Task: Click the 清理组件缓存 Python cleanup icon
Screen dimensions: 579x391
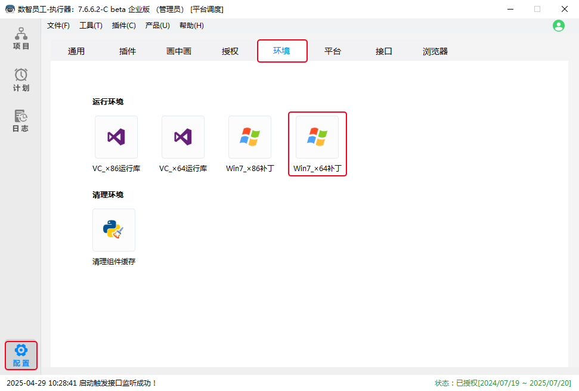Action: tap(114, 230)
